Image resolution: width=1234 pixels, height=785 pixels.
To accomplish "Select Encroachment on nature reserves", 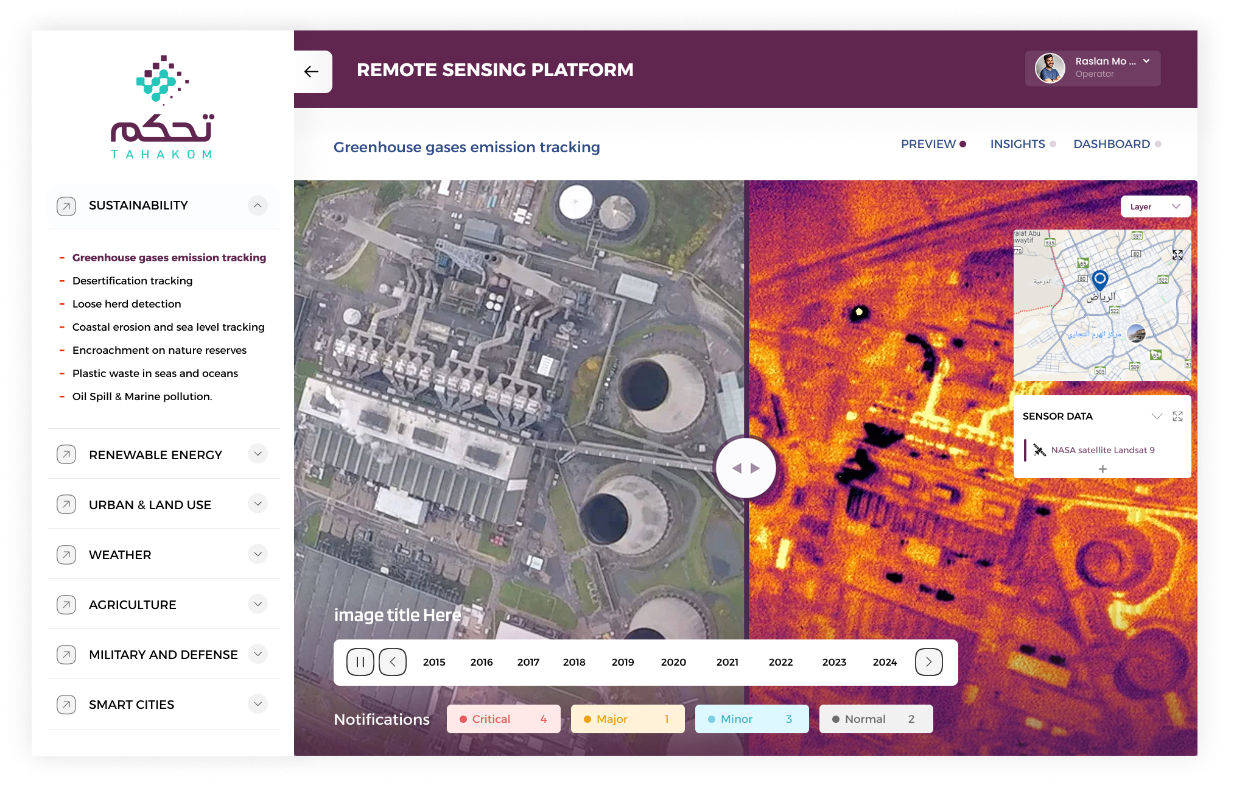I will coord(160,350).
